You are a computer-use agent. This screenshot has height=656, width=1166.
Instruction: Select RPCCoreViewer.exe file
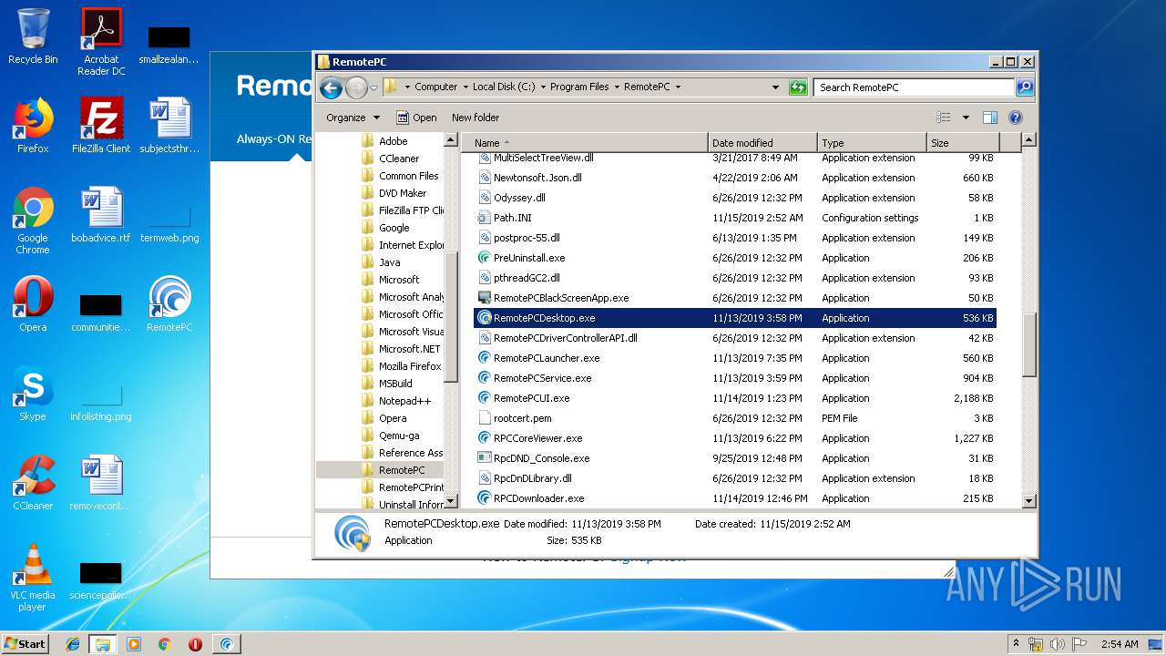[x=537, y=438]
